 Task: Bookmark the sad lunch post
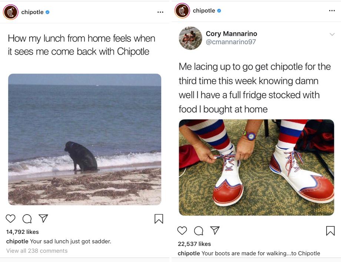pos(159,219)
